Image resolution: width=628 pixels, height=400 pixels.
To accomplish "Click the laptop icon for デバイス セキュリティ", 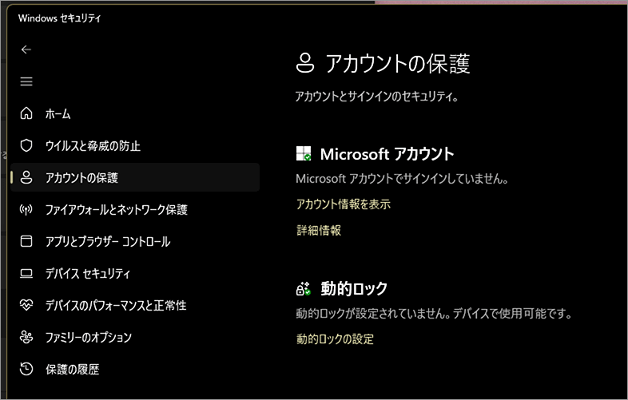I will coord(26,273).
